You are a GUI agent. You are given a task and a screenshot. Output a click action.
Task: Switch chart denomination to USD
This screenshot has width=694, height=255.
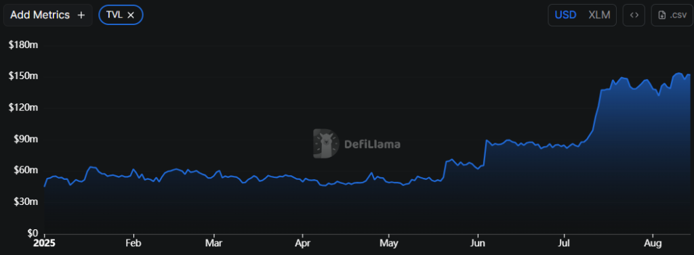pyautogui.click(x=566, y=15)
